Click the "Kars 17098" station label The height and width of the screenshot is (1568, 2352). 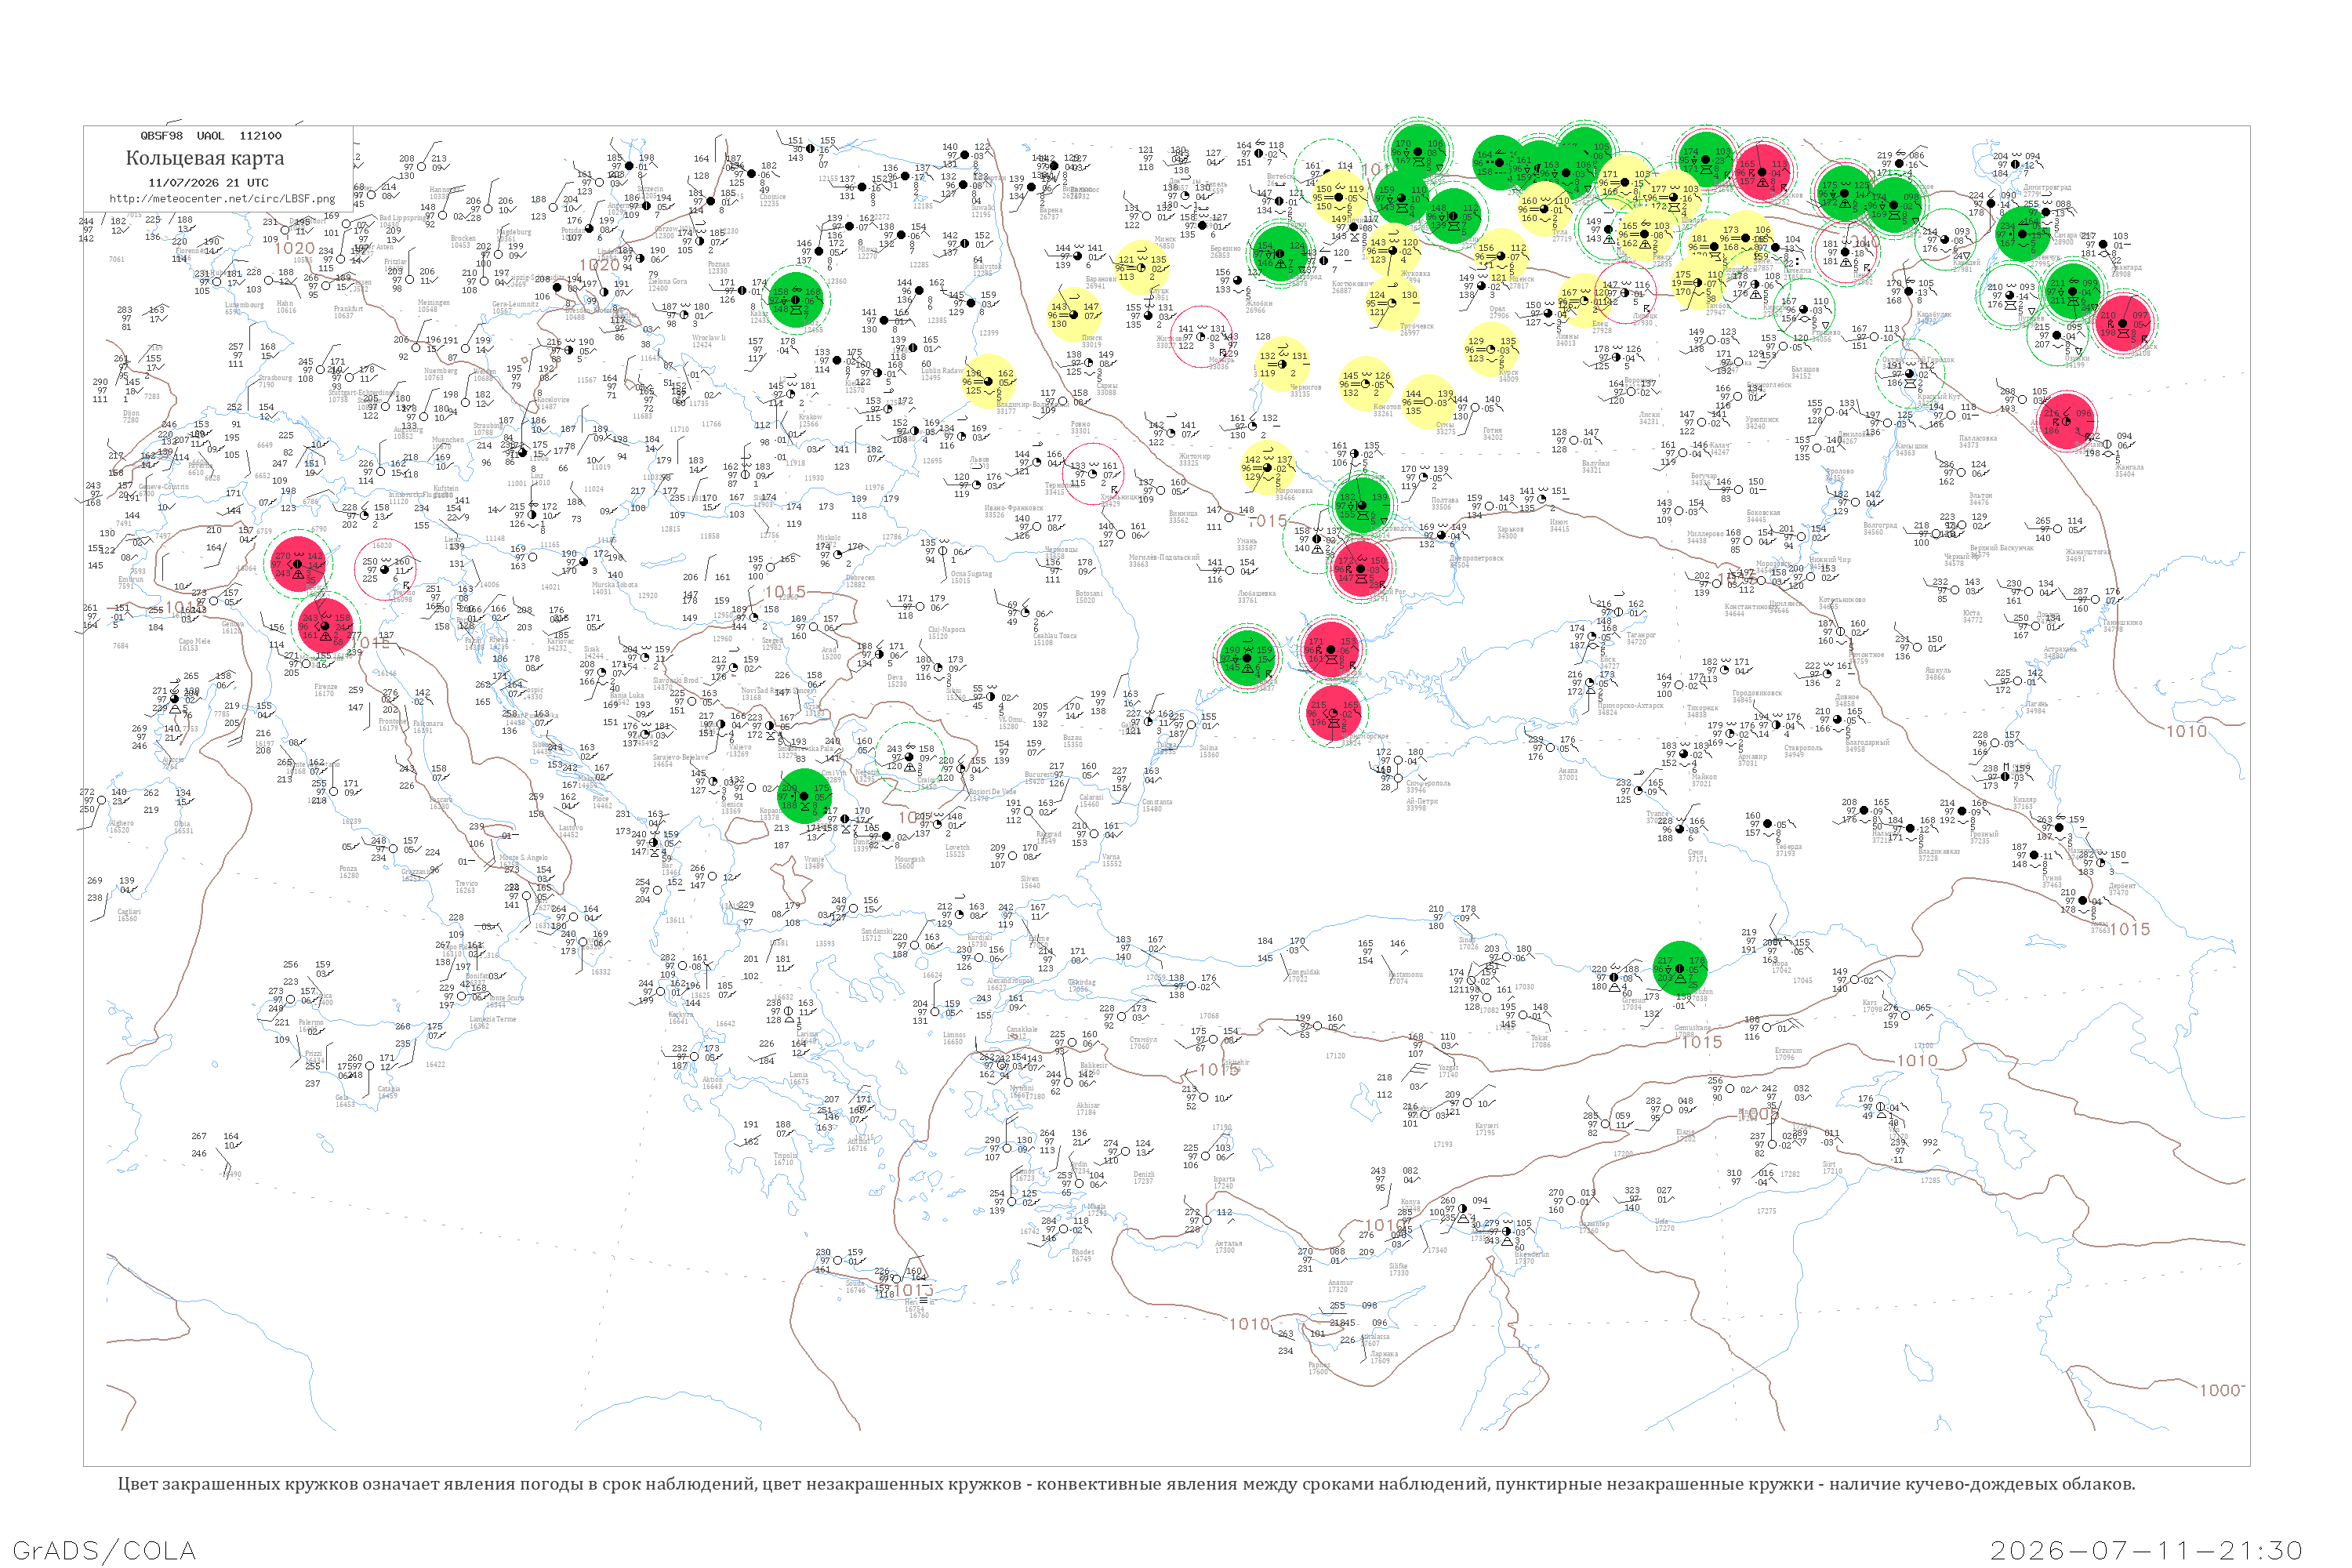click(x=1871, y=1006)
